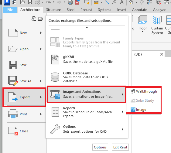Screen dimensions: 171x153
Task: Toggle the Thin Lines icon
Action: coord(149,2)
